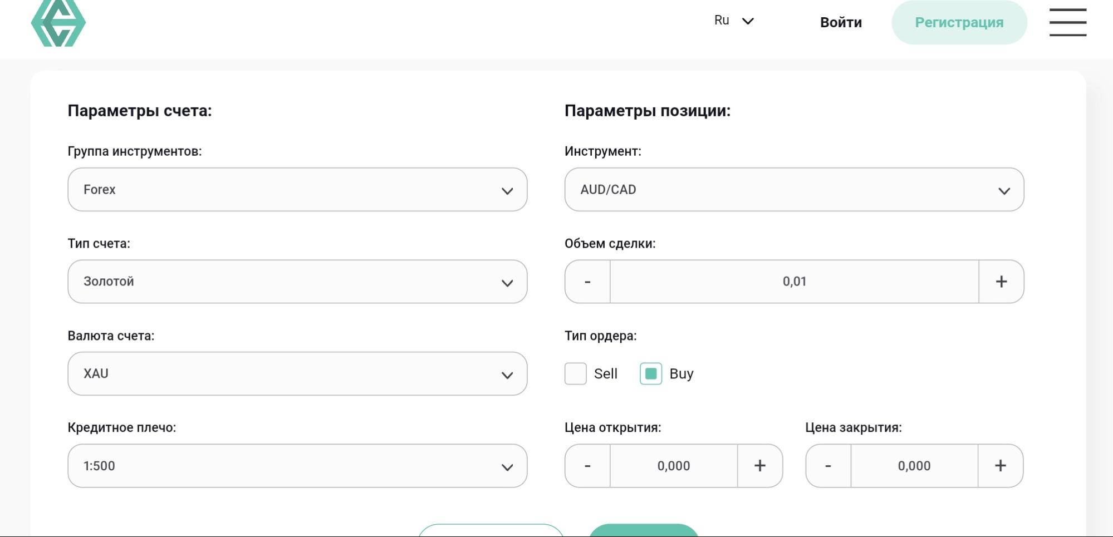Decrease Объем сделки with minus button

coord(587,282)
